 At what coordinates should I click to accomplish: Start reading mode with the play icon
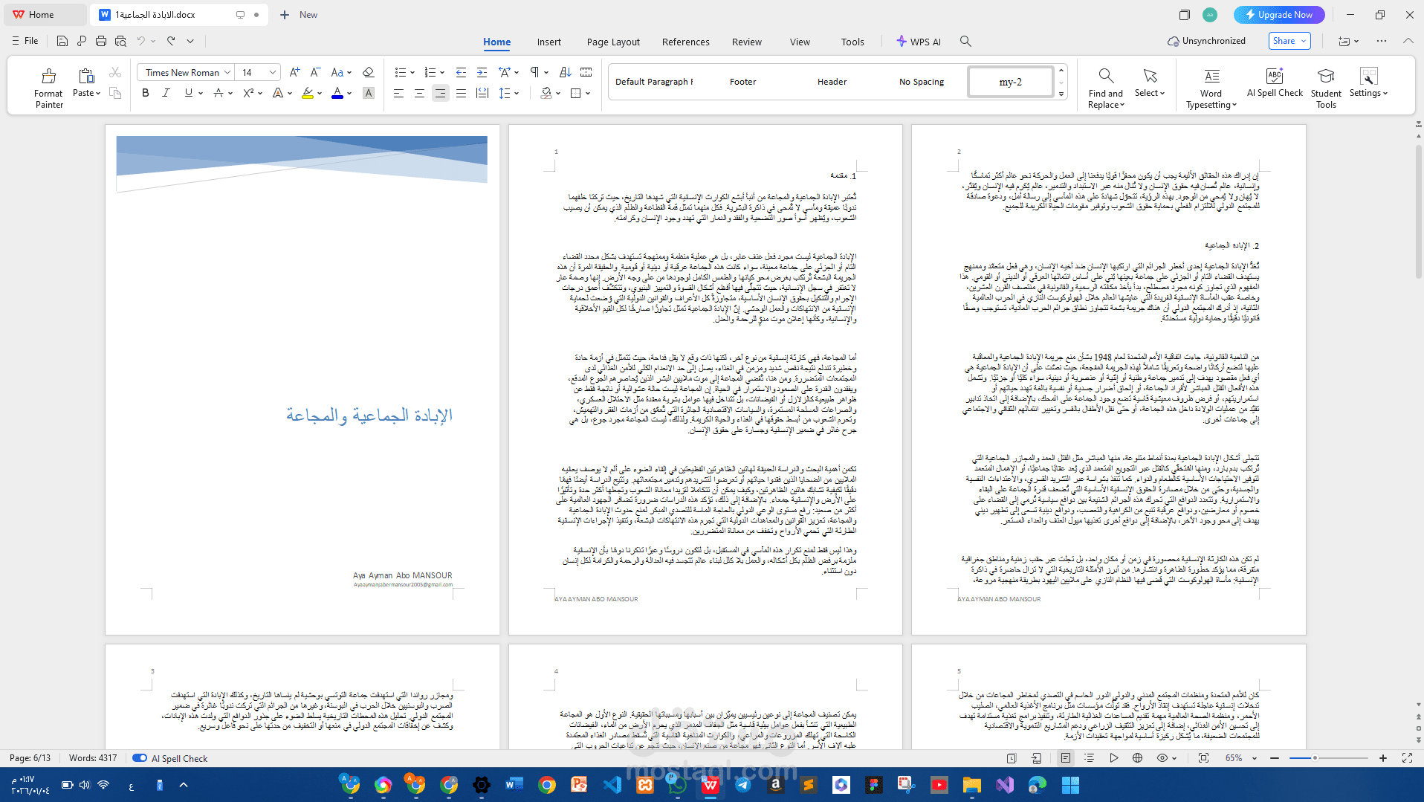[x=1113, y=758]
